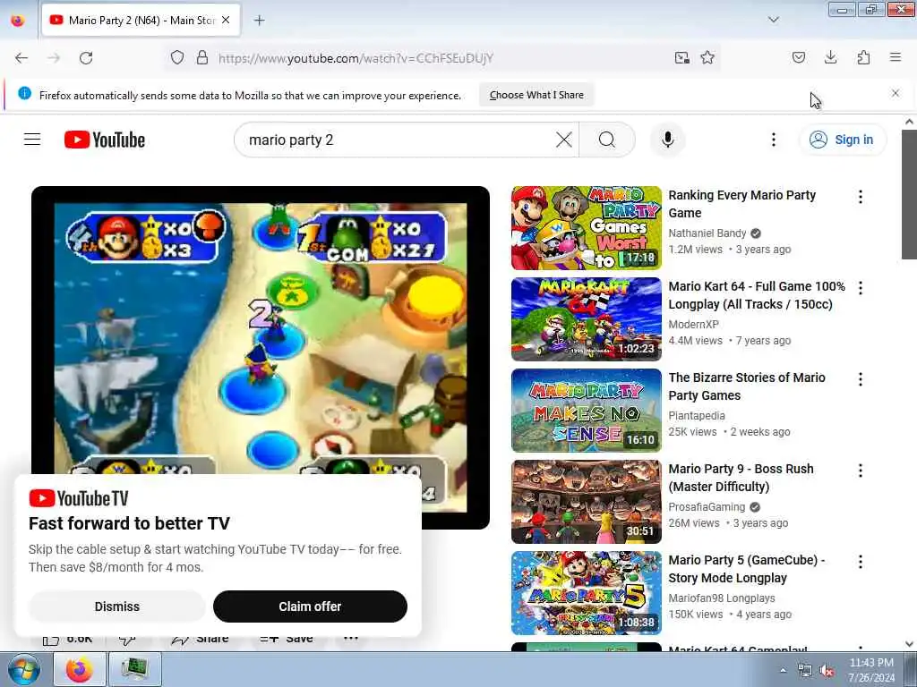Open the Windows Start menu
Screen dimensions: 917x687
tap(24, 669)
